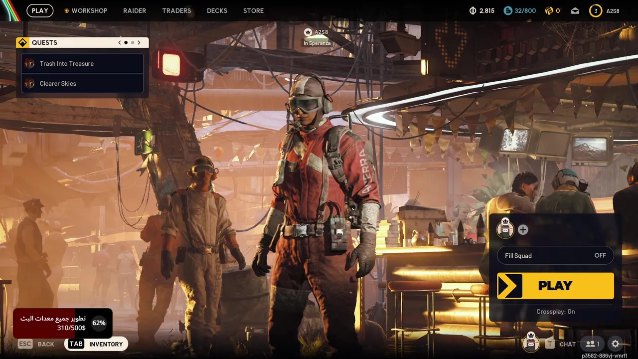The height and width of the screenshot is (359, 638).
Task: Open the mail inbox icon
Action: click(x=575, y=10)
